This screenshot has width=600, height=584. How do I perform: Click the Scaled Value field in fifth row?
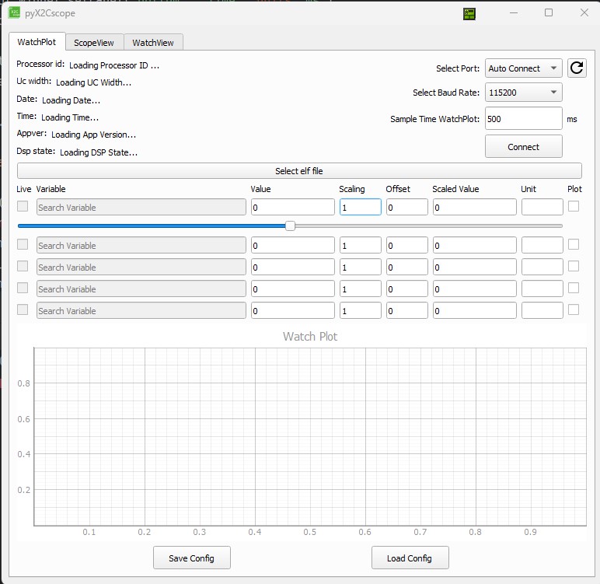[475, 310]
